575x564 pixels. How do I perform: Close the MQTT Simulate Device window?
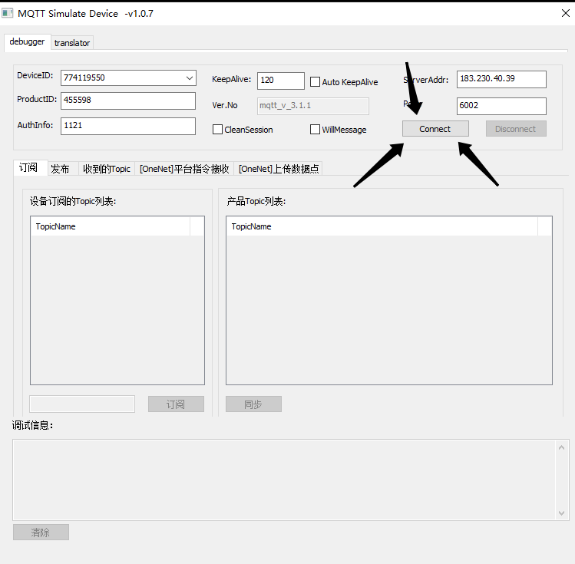click(x=565, y=14)
